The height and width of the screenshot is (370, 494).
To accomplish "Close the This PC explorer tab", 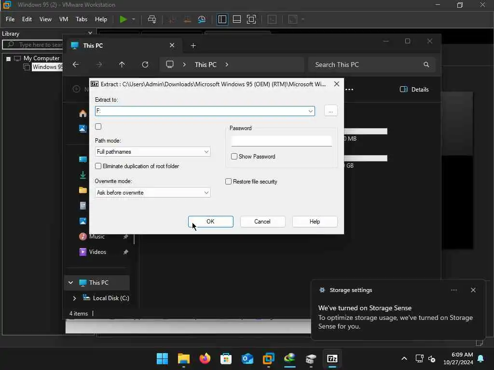I will click(x=172, y=45).
